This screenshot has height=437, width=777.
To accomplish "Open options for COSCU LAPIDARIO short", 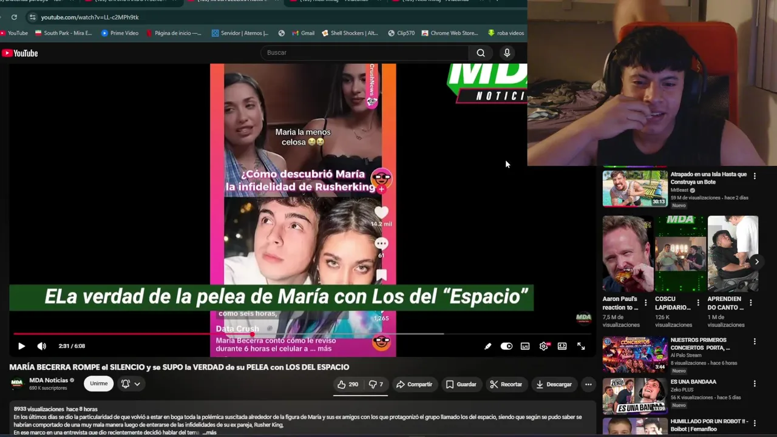I will click(x=698, y=302).
